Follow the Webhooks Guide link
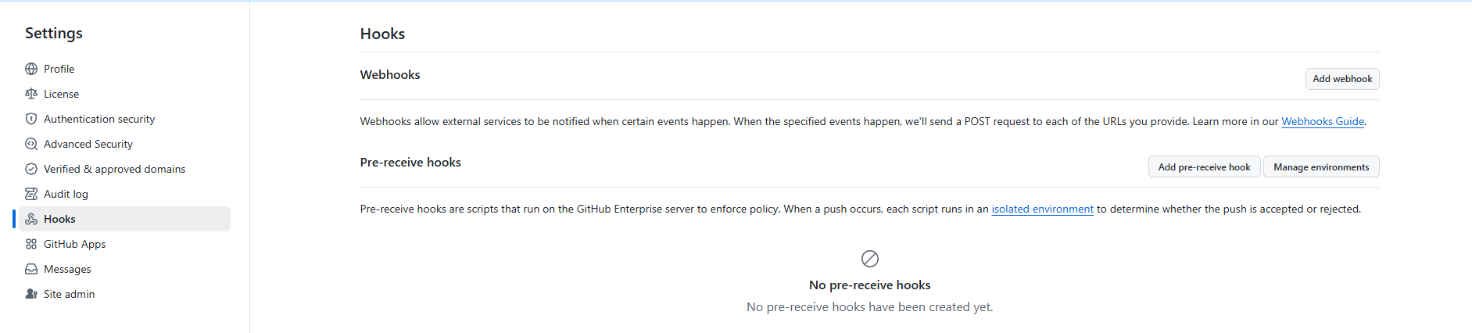 [x=1323, y=121]
